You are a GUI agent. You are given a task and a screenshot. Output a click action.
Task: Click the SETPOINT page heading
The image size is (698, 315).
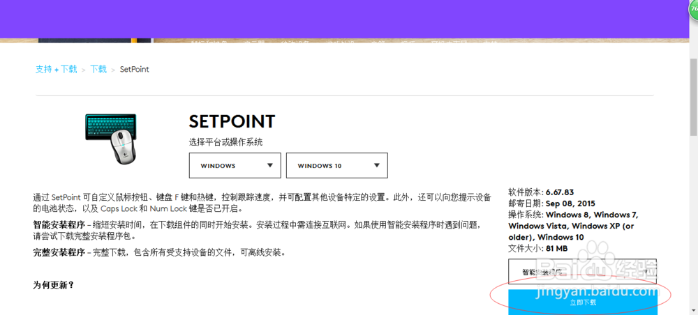pos(232,121)
